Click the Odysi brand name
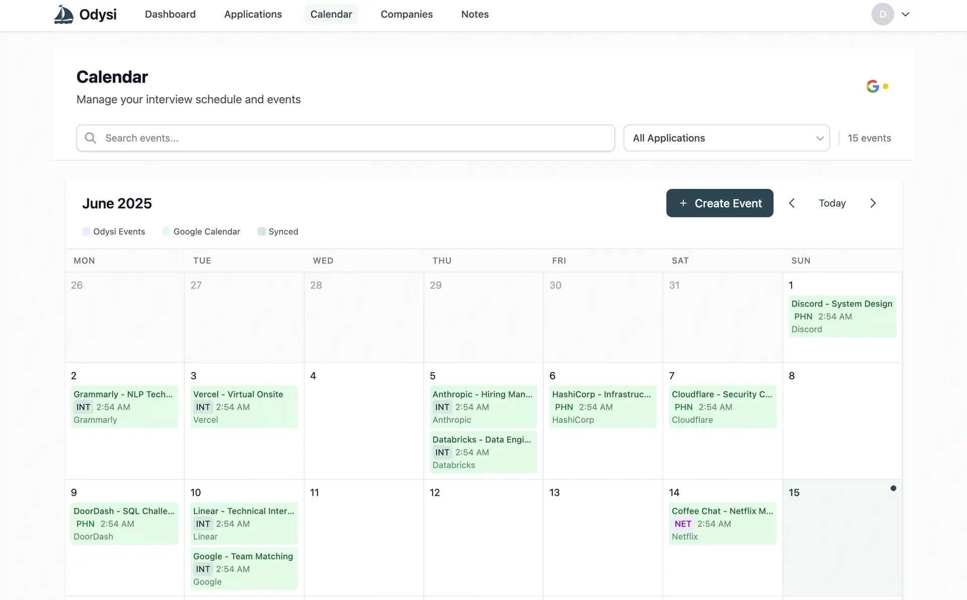967x600 pixels. [98, 14]
